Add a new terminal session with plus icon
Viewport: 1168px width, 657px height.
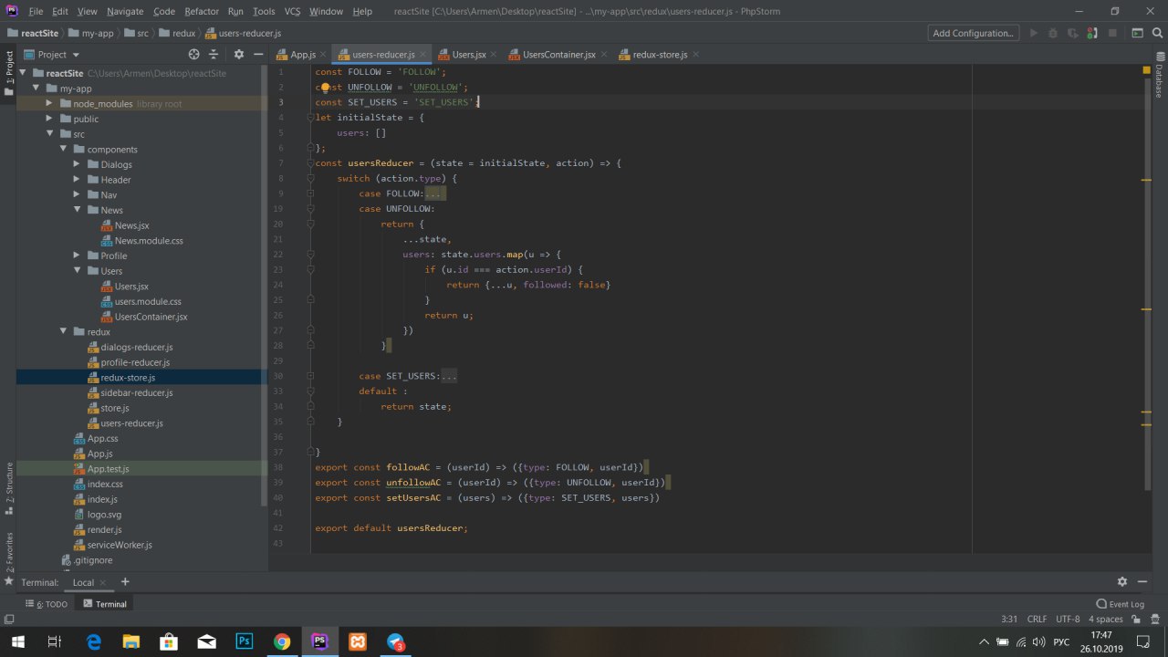coord(125,582)
